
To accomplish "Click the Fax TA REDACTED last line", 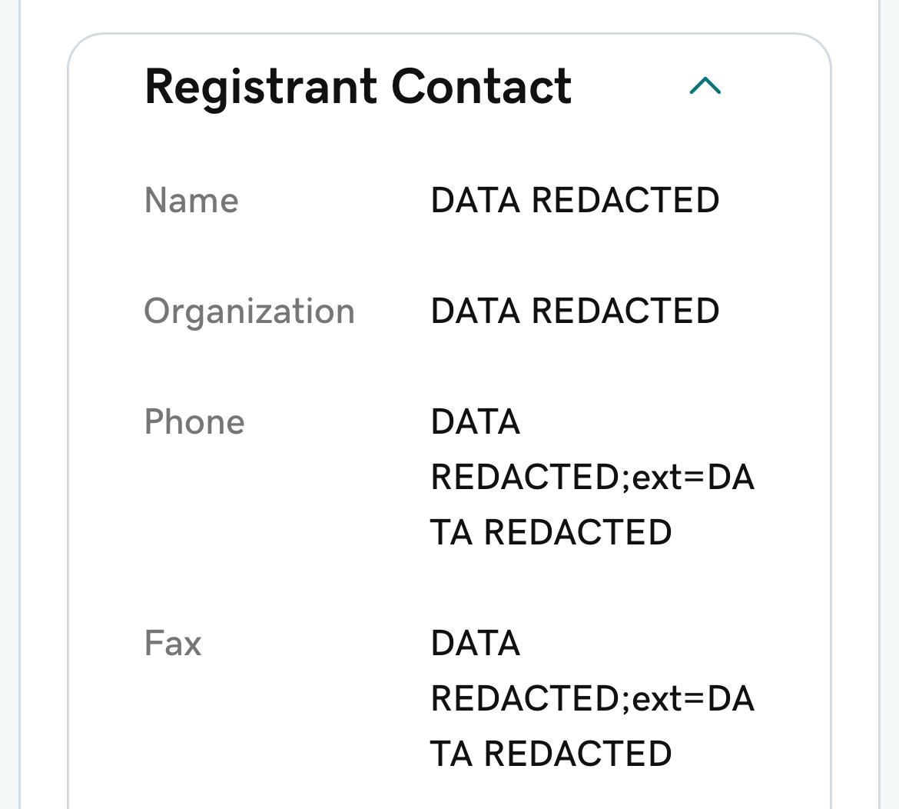I will tap(551, 754).
